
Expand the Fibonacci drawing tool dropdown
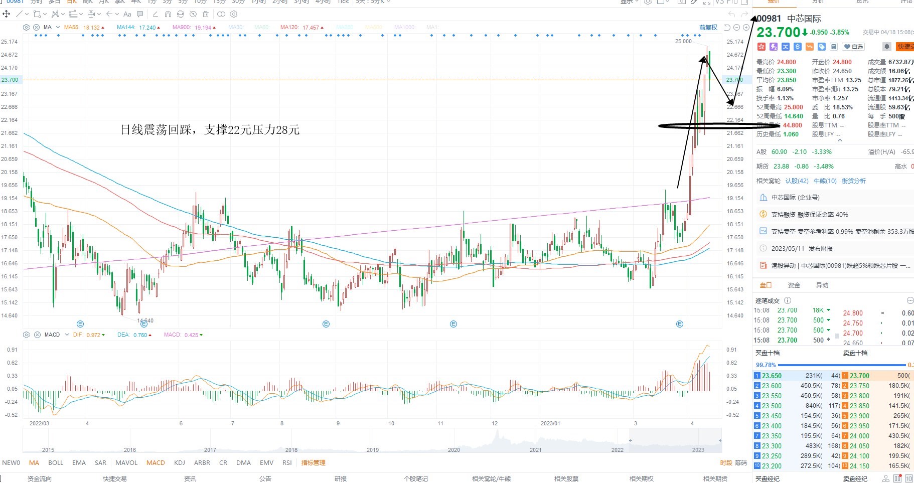pos(63,14)
